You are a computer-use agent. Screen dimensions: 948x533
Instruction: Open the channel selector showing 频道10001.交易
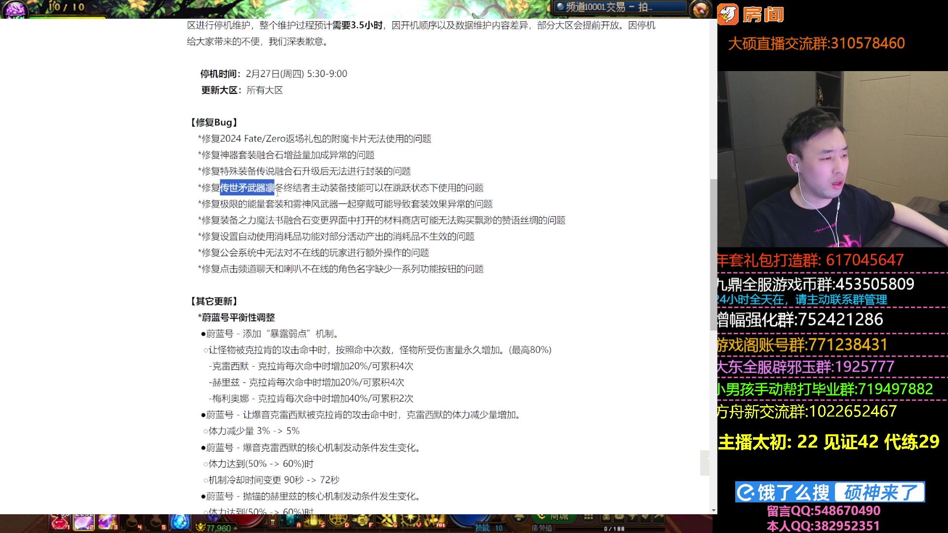click(x=620, y=7)
